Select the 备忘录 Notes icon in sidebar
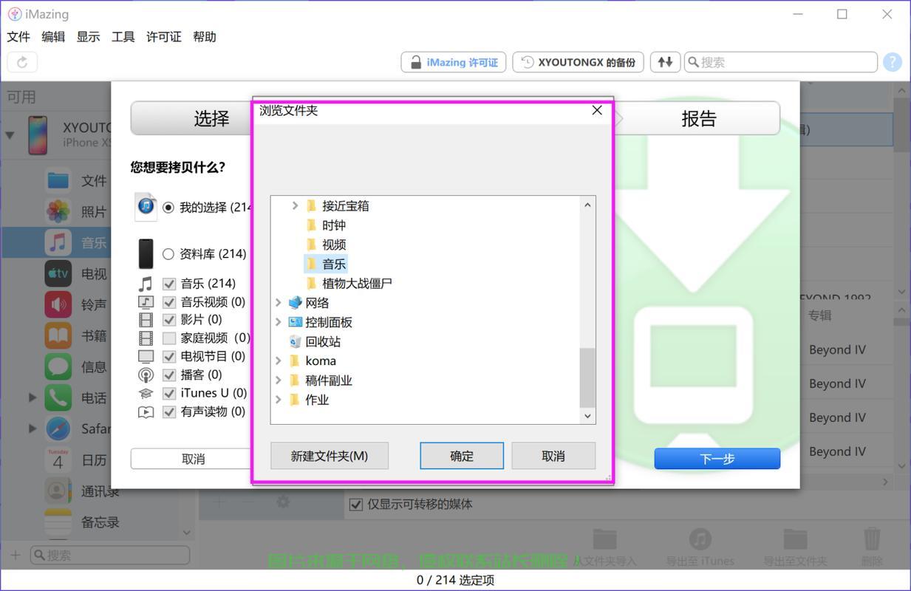This screenshot has width=911, height=591. [58, 522]
